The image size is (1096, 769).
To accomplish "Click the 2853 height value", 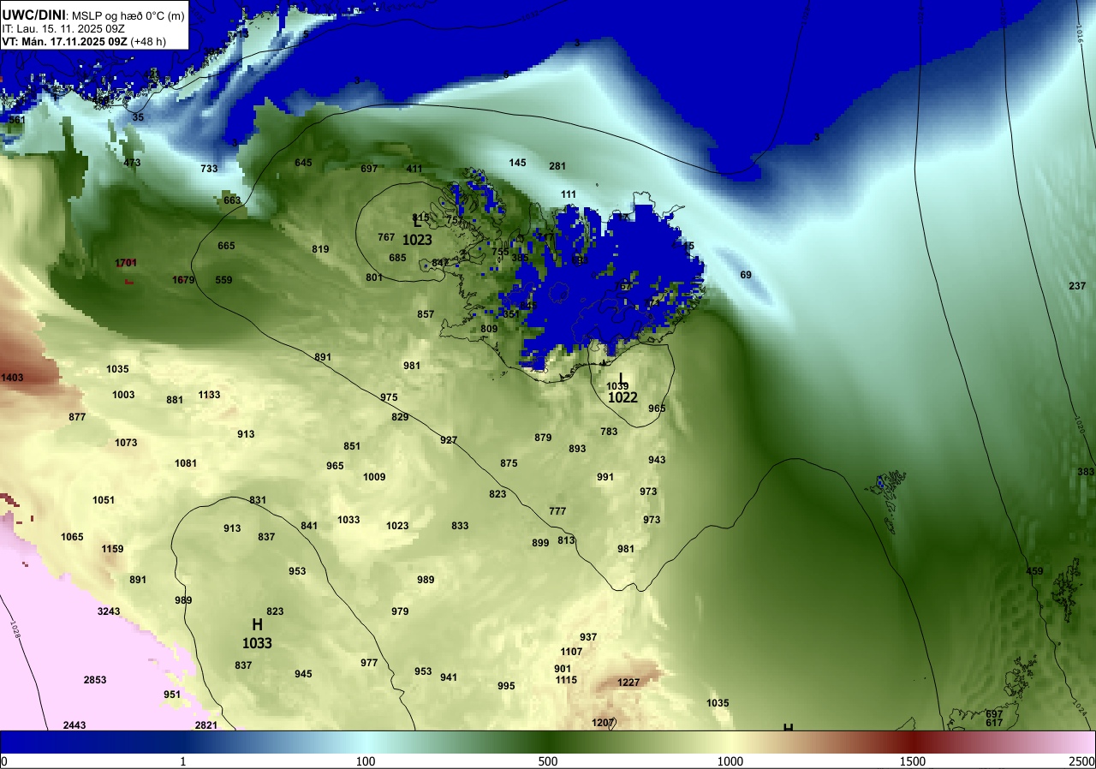I will (95, 680).
